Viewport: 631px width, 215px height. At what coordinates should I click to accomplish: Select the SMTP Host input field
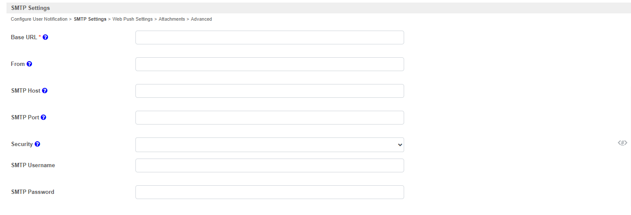[270, 91]
